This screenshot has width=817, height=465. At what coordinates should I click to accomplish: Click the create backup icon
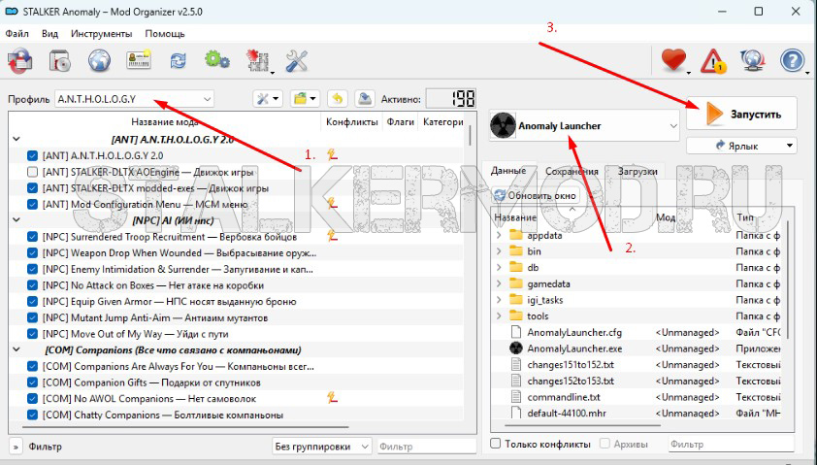click(365, 98)
